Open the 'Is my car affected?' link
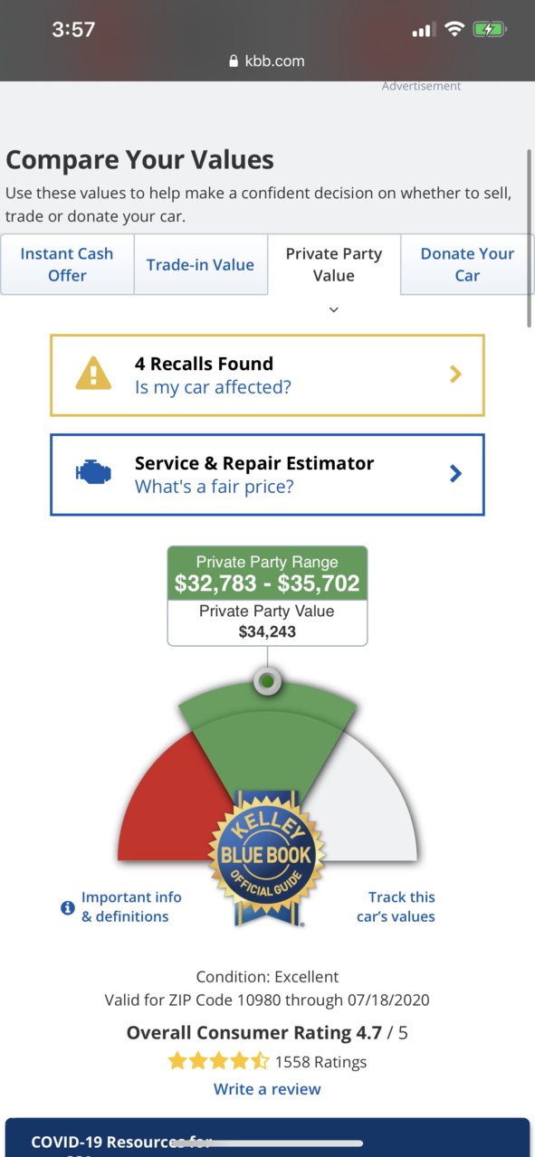This screenshot has width=535, height=1157. [x=213, y=387]
